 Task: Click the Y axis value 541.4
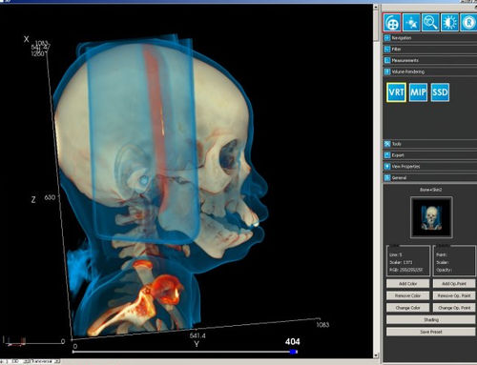tap(197, 335)
